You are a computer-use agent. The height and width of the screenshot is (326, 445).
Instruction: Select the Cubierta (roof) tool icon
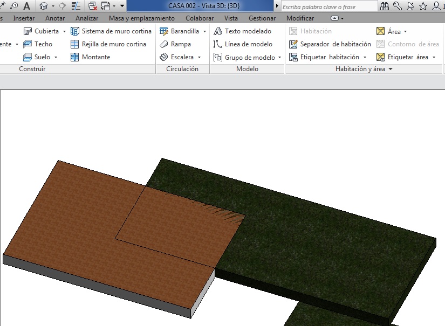click(x=28, y=31)
